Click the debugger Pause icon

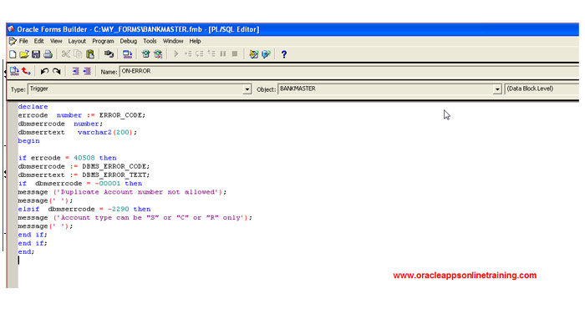pos(223,54)
